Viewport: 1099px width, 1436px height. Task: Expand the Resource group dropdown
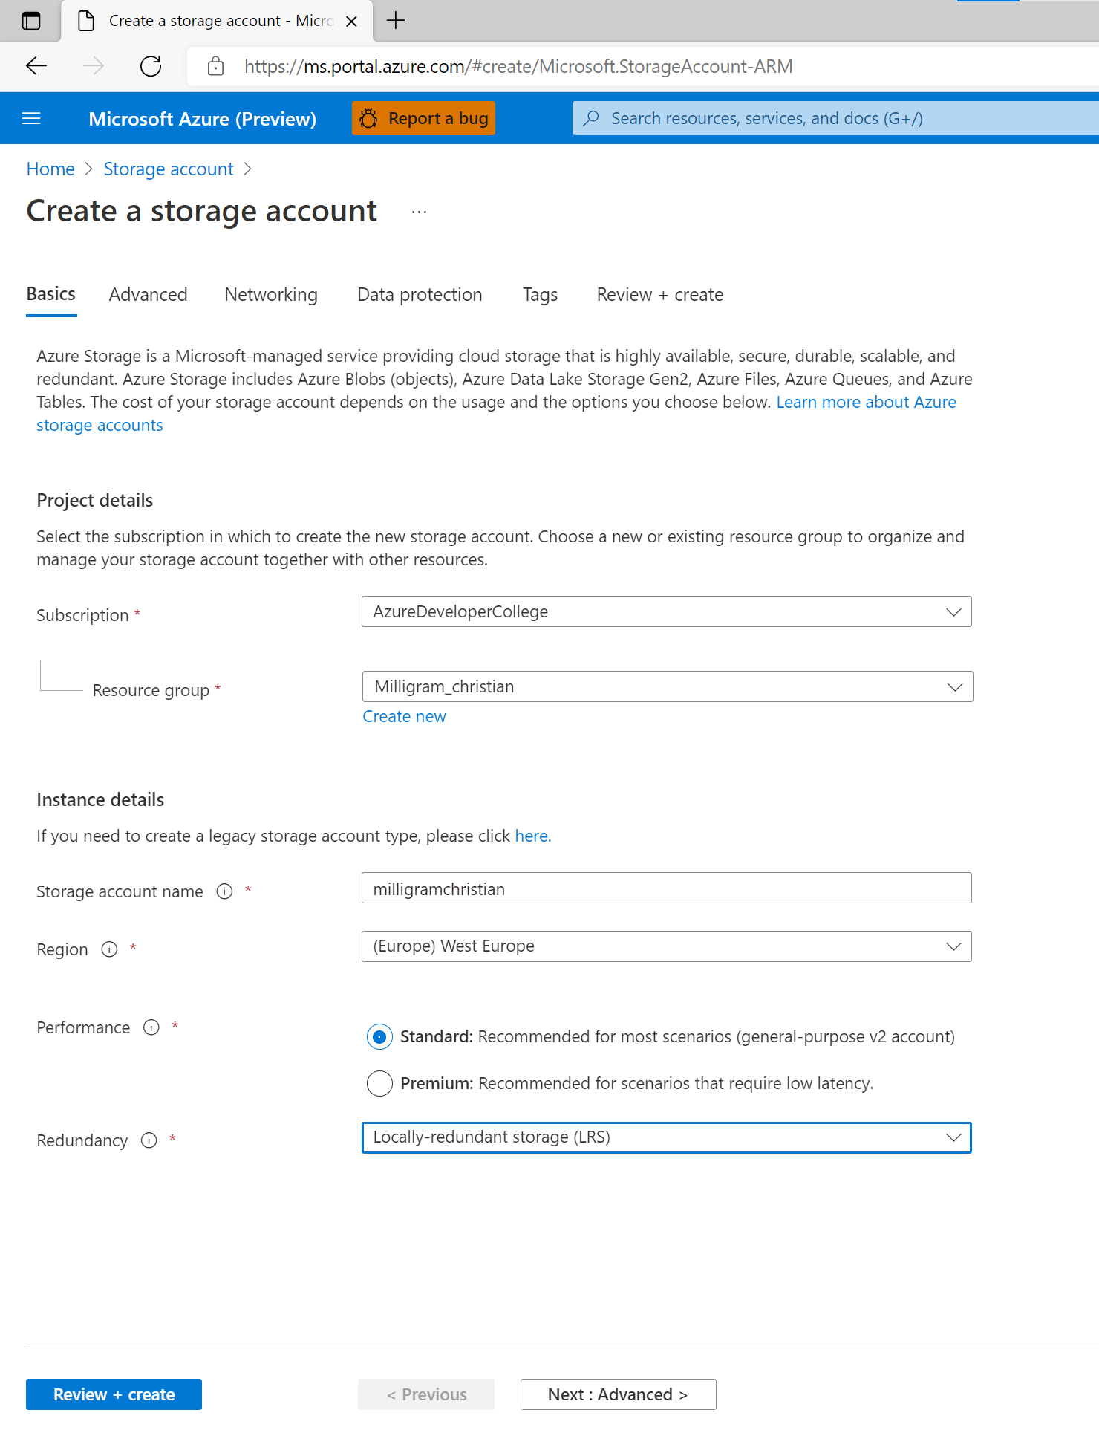(667, 687)
